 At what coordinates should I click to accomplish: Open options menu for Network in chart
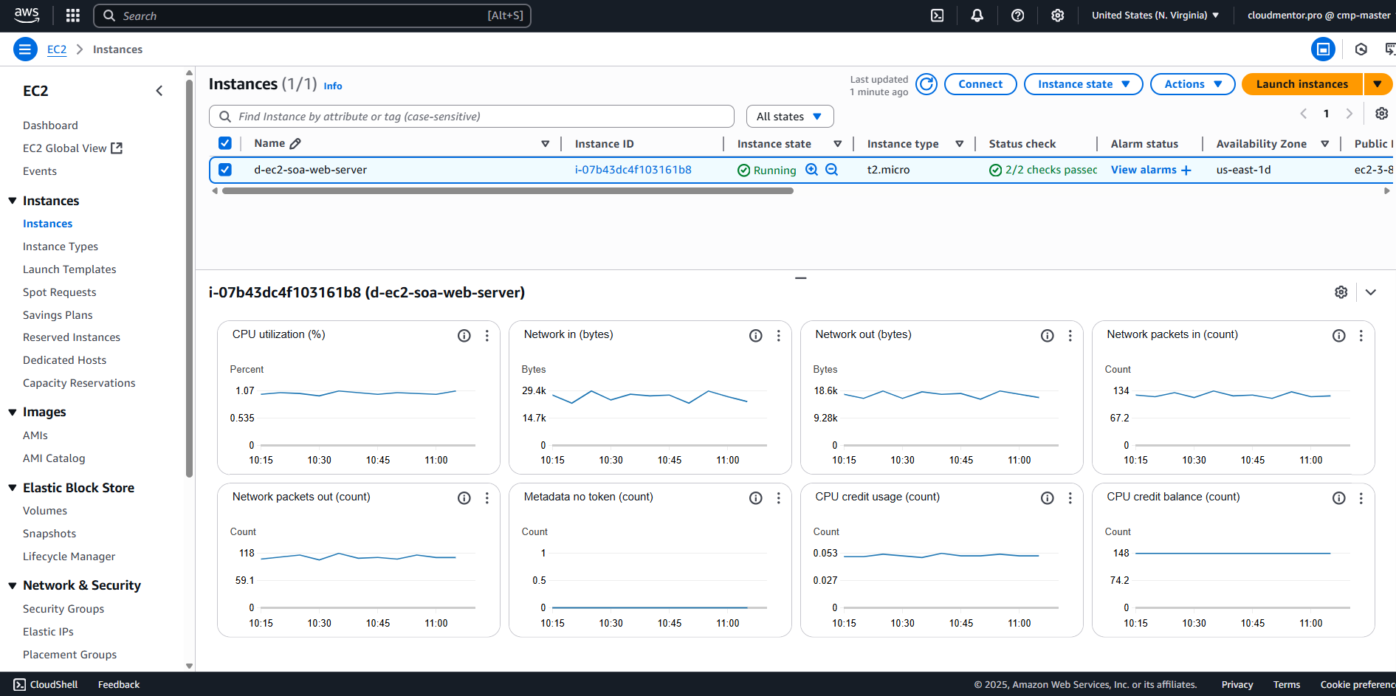tap(778, 336)
